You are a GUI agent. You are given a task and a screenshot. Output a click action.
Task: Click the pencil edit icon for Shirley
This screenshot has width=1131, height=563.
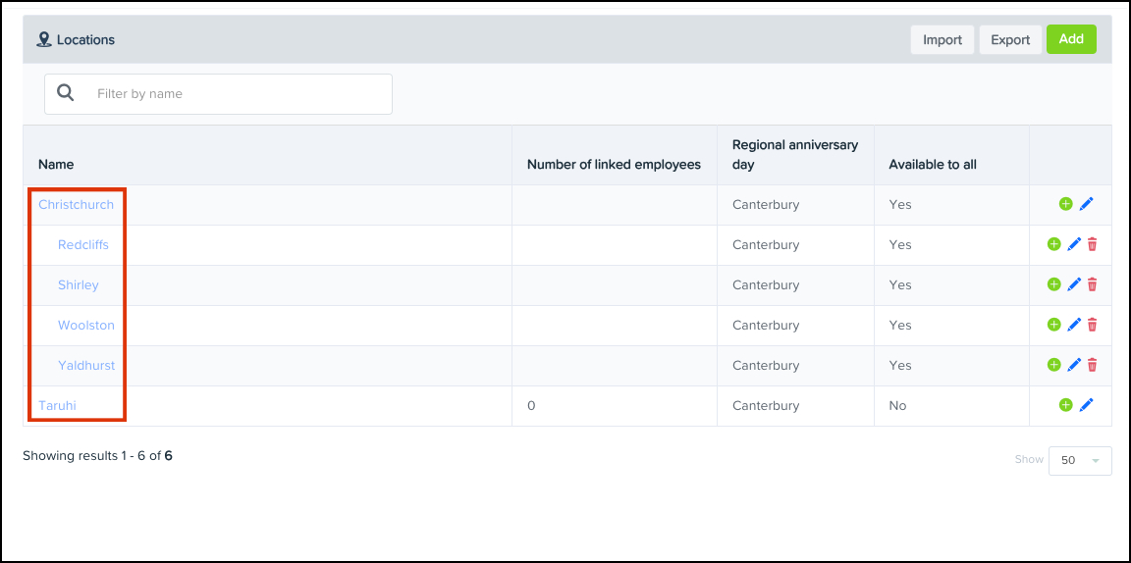(x=1074, y=284)
